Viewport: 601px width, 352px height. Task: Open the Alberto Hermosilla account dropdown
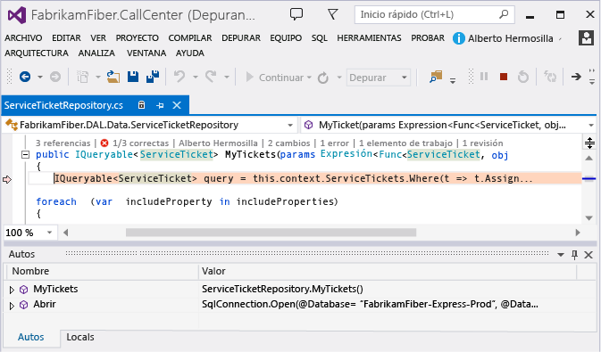[560, 39]
